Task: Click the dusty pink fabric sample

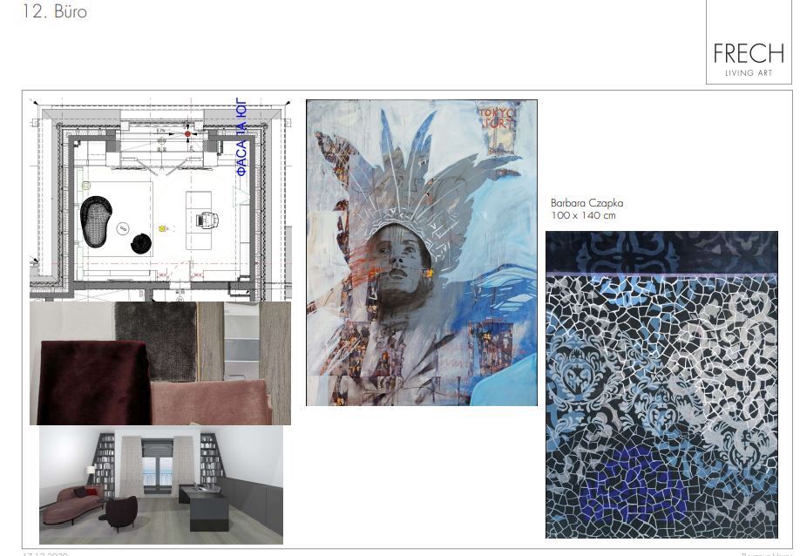Action: click(210, 403)
